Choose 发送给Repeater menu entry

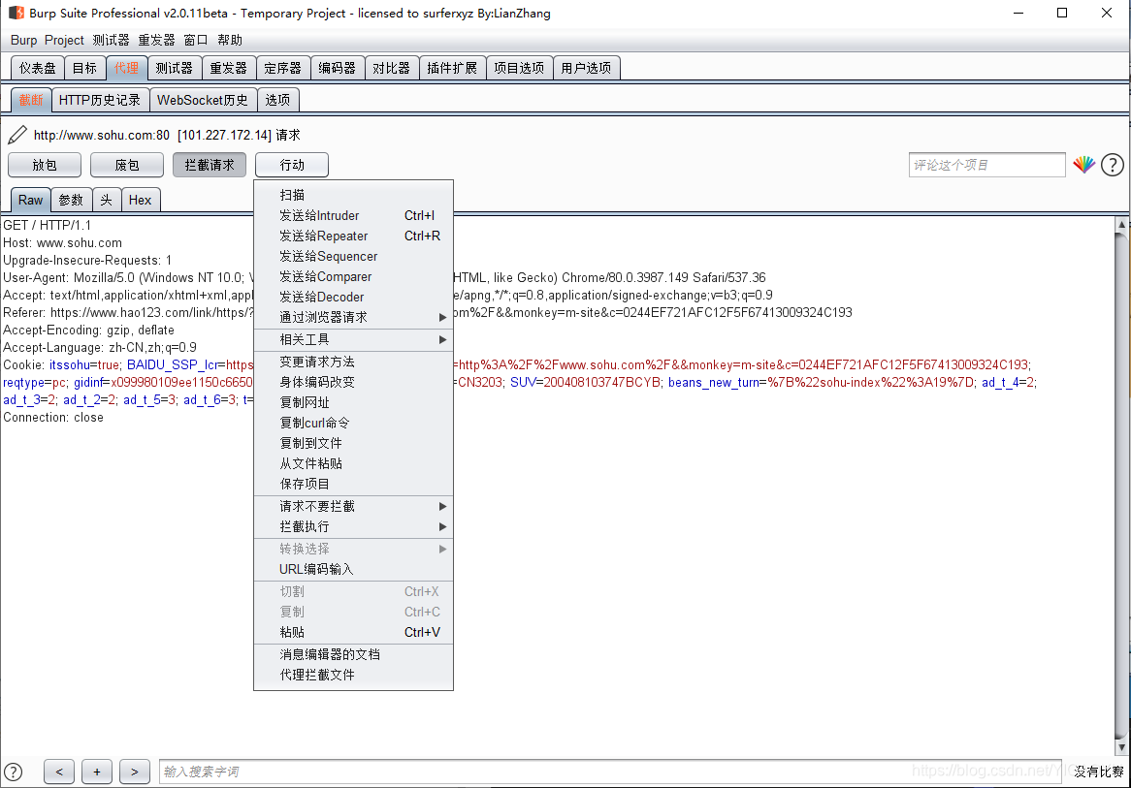[x=353, y=236]
